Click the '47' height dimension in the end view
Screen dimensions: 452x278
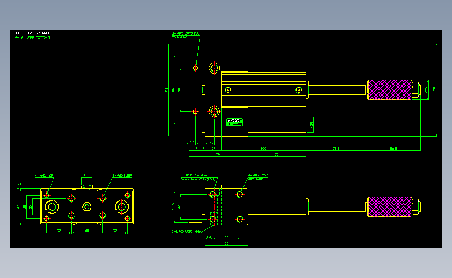coord(18,207)
